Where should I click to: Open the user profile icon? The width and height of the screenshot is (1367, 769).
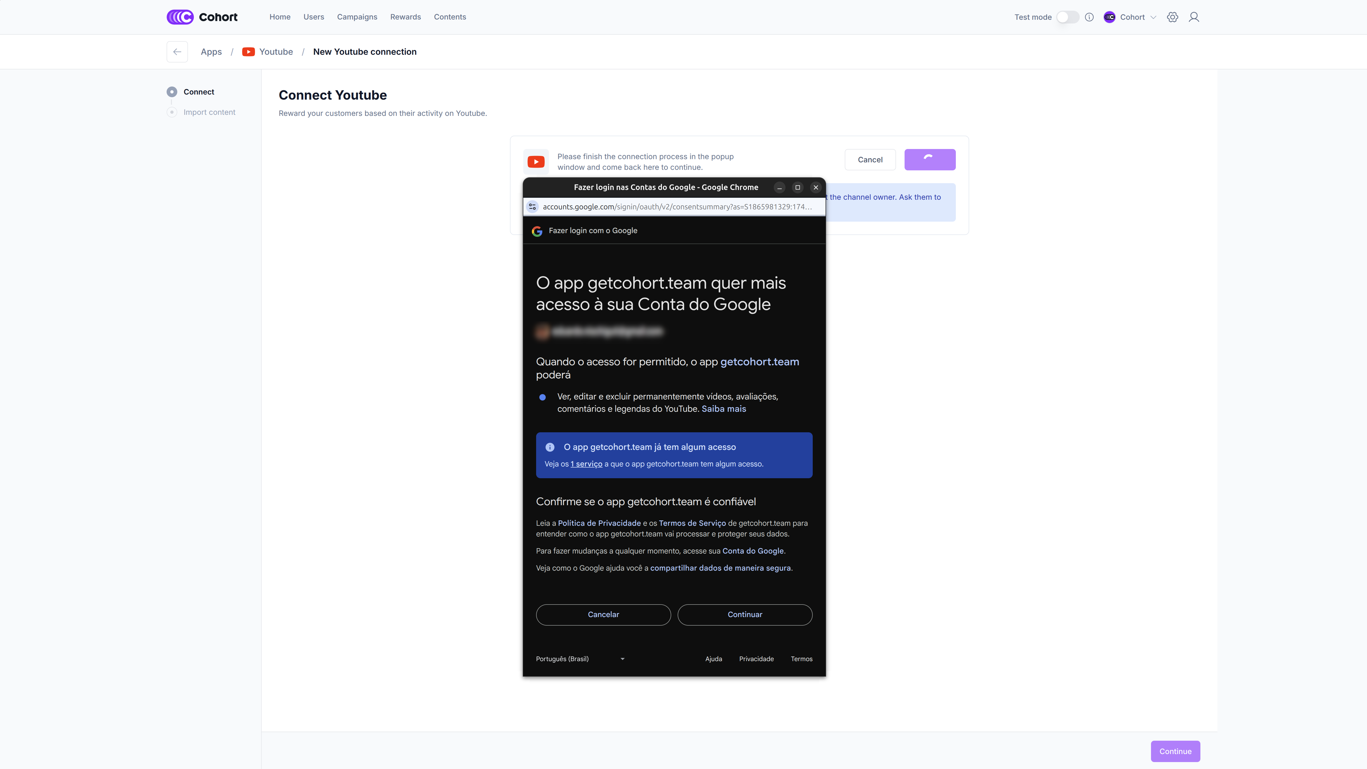click(1194, 17)
